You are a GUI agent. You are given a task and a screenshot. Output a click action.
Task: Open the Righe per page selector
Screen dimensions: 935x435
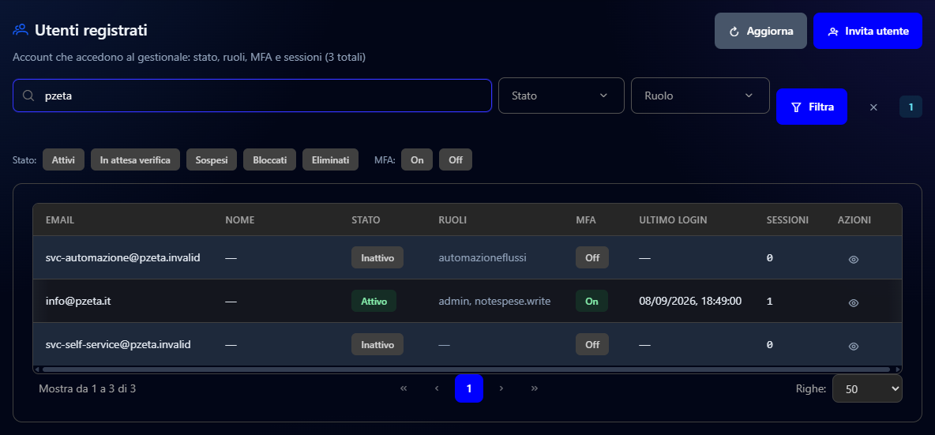pyautogui.click(x=867, y=388)
